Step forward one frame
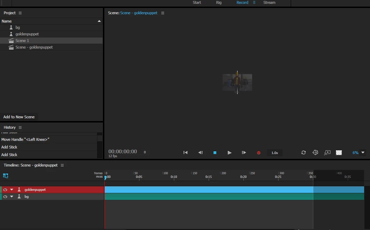The width and height of the screenshot is (370, 230). 244,153
